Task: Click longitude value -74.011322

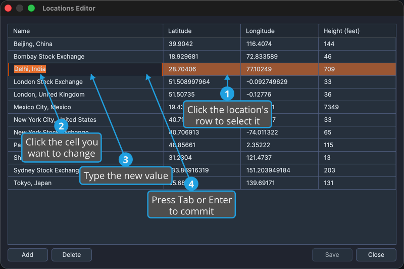Action: [262, 132]
